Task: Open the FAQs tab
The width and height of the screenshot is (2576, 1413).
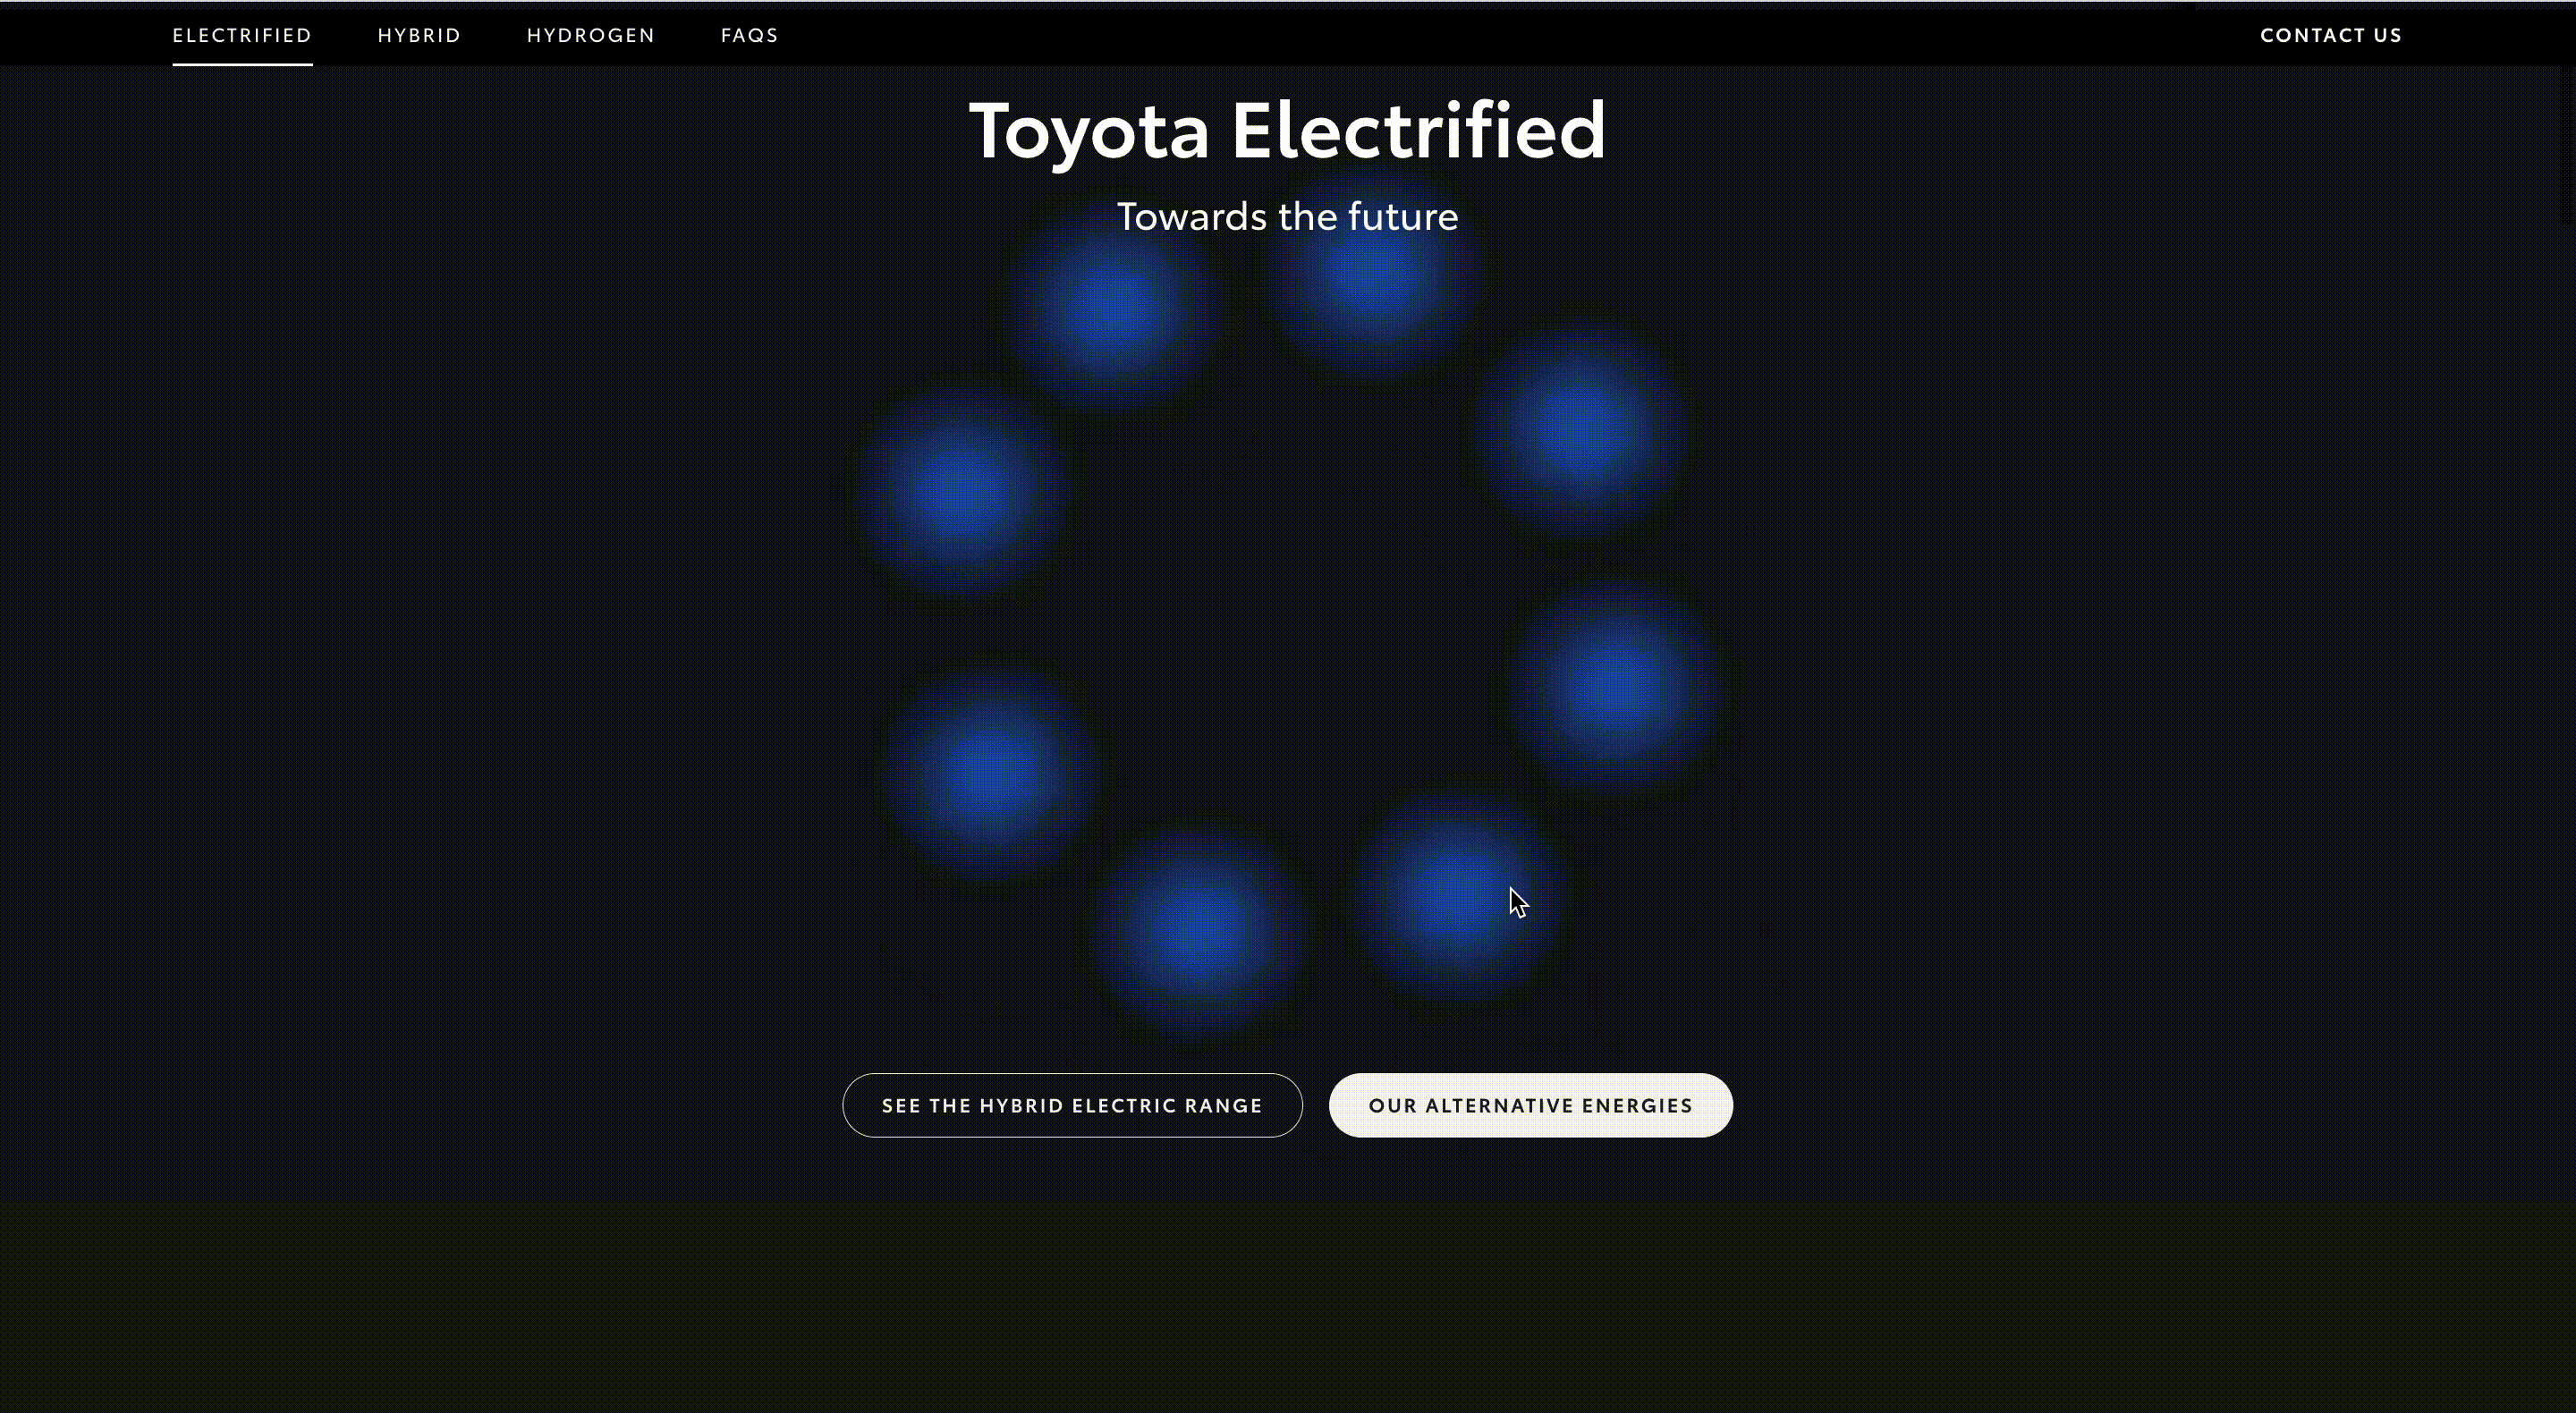Action: 749,35
